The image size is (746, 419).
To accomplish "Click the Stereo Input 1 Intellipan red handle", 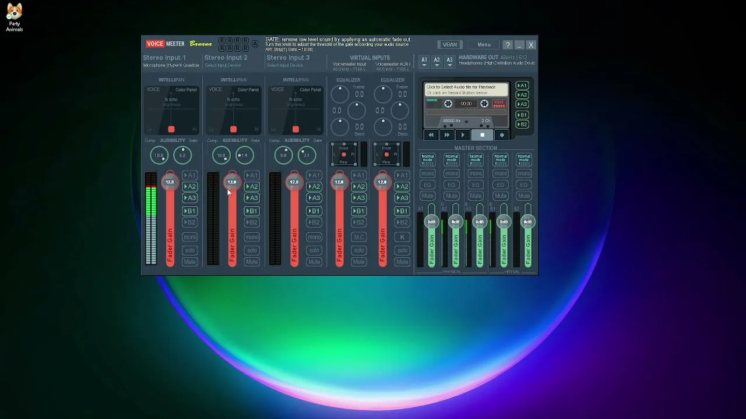I will click(171, 129).
